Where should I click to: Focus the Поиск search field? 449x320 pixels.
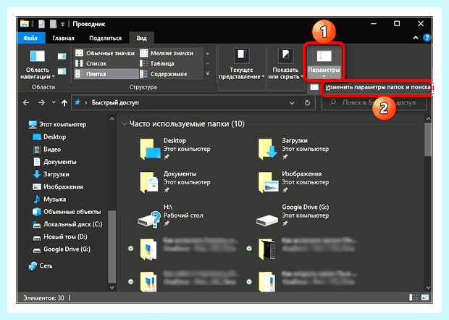(374, 103)
